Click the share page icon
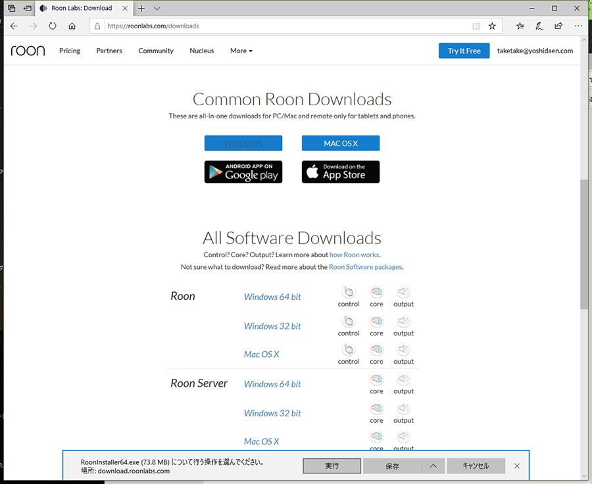This screenshot has width=592, height=484. pyautogui.click(x=558, y=26)
